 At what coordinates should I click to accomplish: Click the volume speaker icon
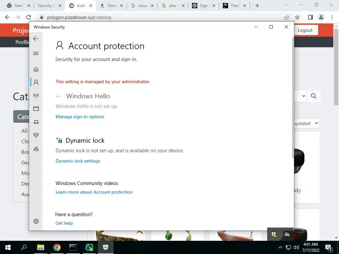(x=296, y=247)
